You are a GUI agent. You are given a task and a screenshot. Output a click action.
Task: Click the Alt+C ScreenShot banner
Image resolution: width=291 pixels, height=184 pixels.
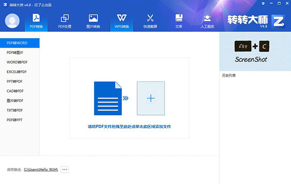pyautogui.click(x=255, y=51)
